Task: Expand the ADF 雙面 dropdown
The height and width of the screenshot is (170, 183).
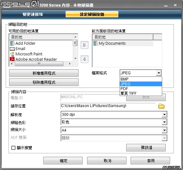Action: (164, 138)
